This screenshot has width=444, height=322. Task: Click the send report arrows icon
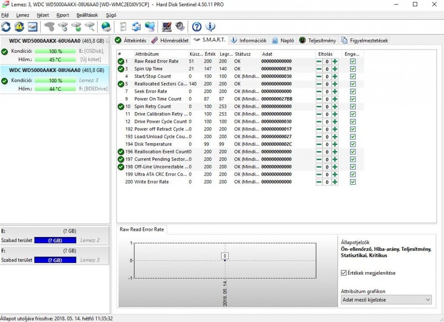(137, 27)
